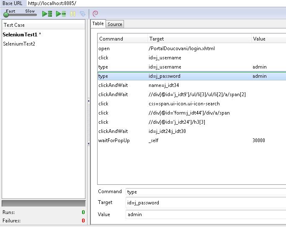
Task: Select the row targeting form:j_idt44
Action: [192, 113]
